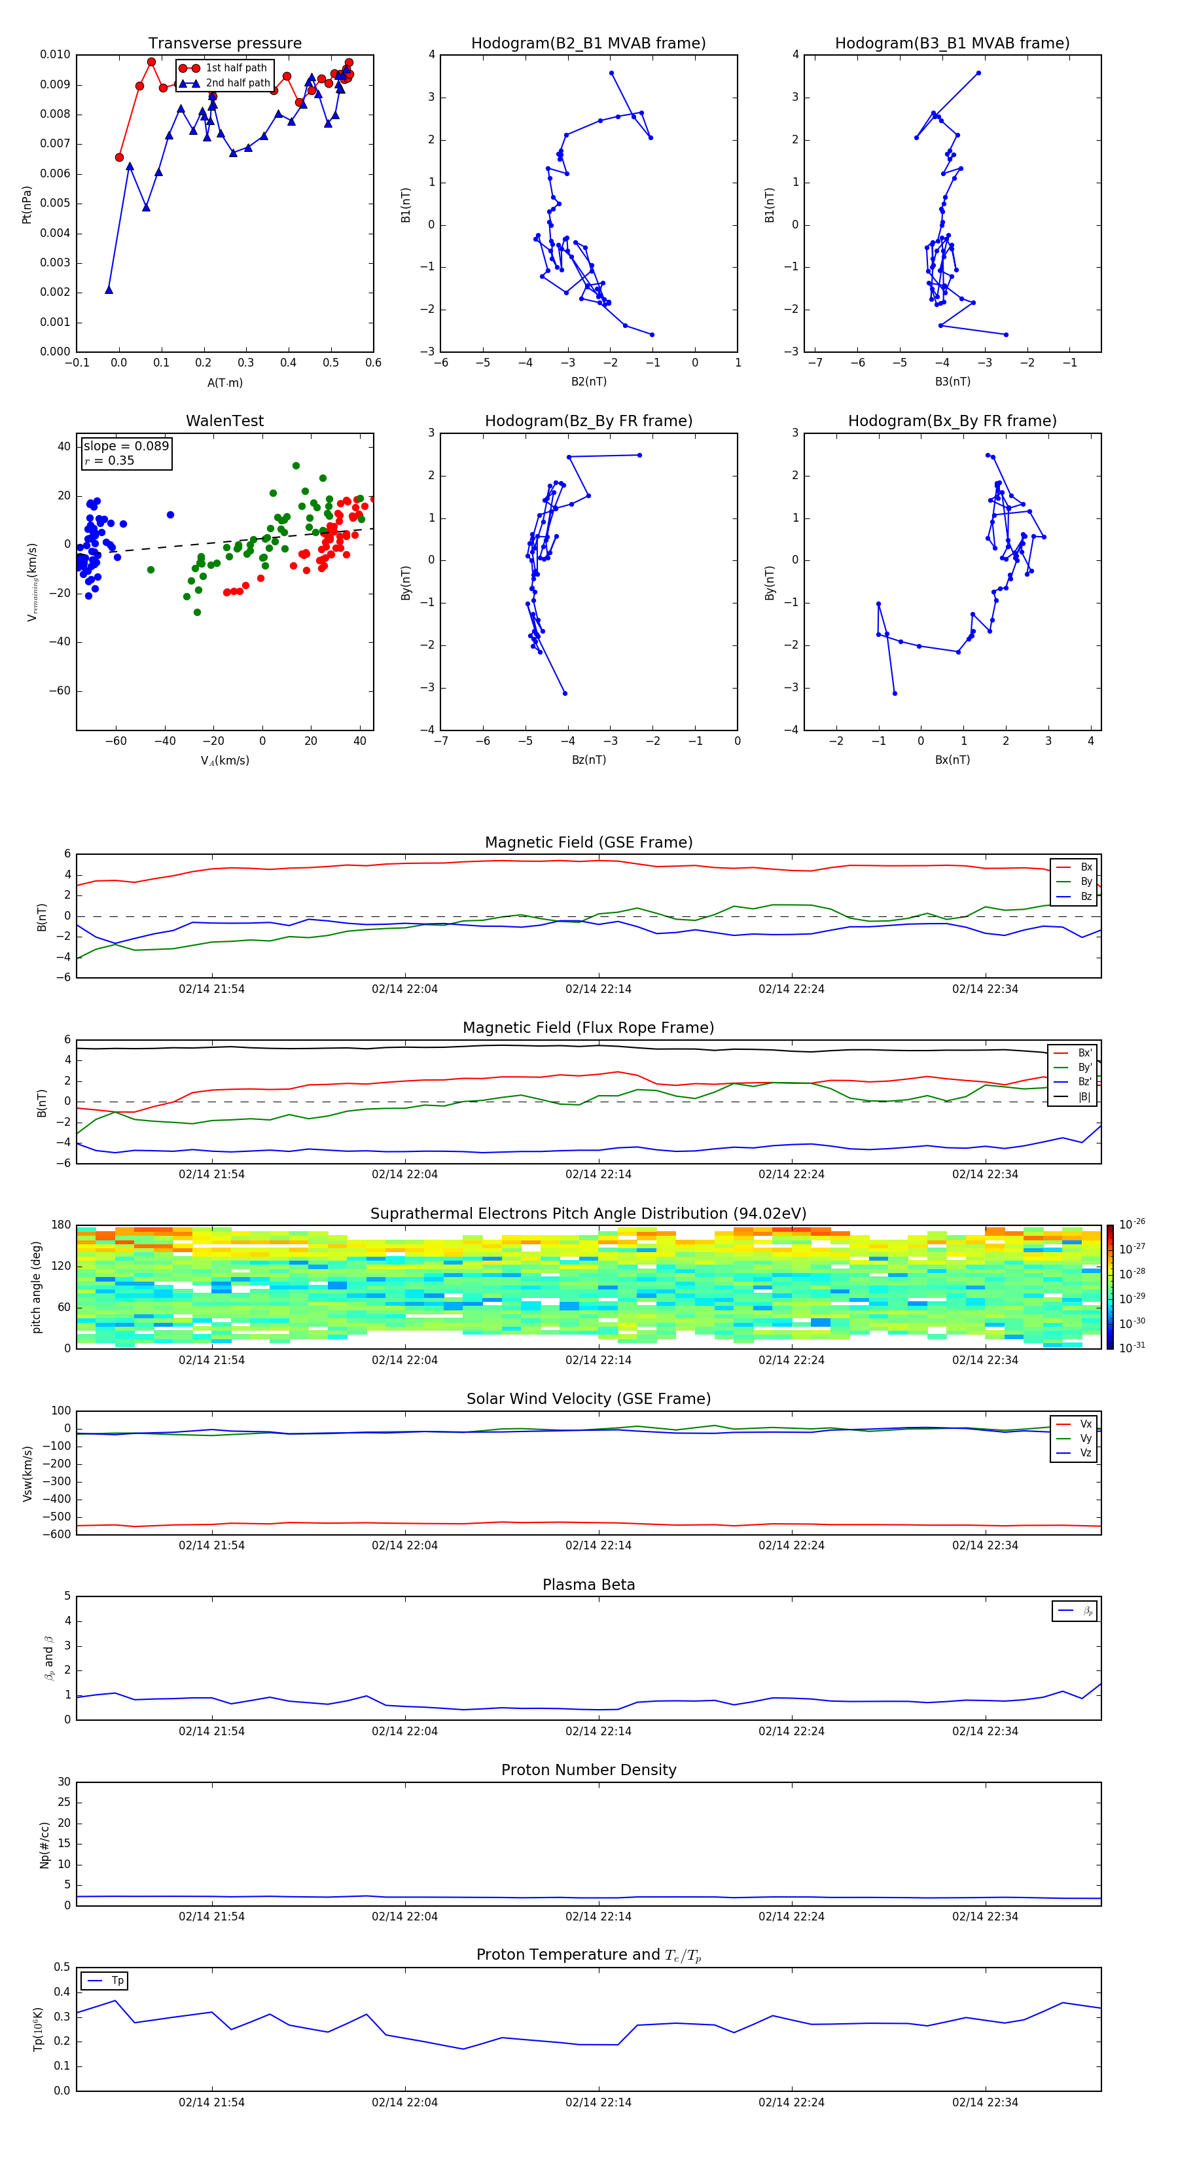The image size is (1178, 2160).
Task: Select the "Hodogram(Bx_By FR frame)" title
Action: pyautogui.click(x=952, y=421)
